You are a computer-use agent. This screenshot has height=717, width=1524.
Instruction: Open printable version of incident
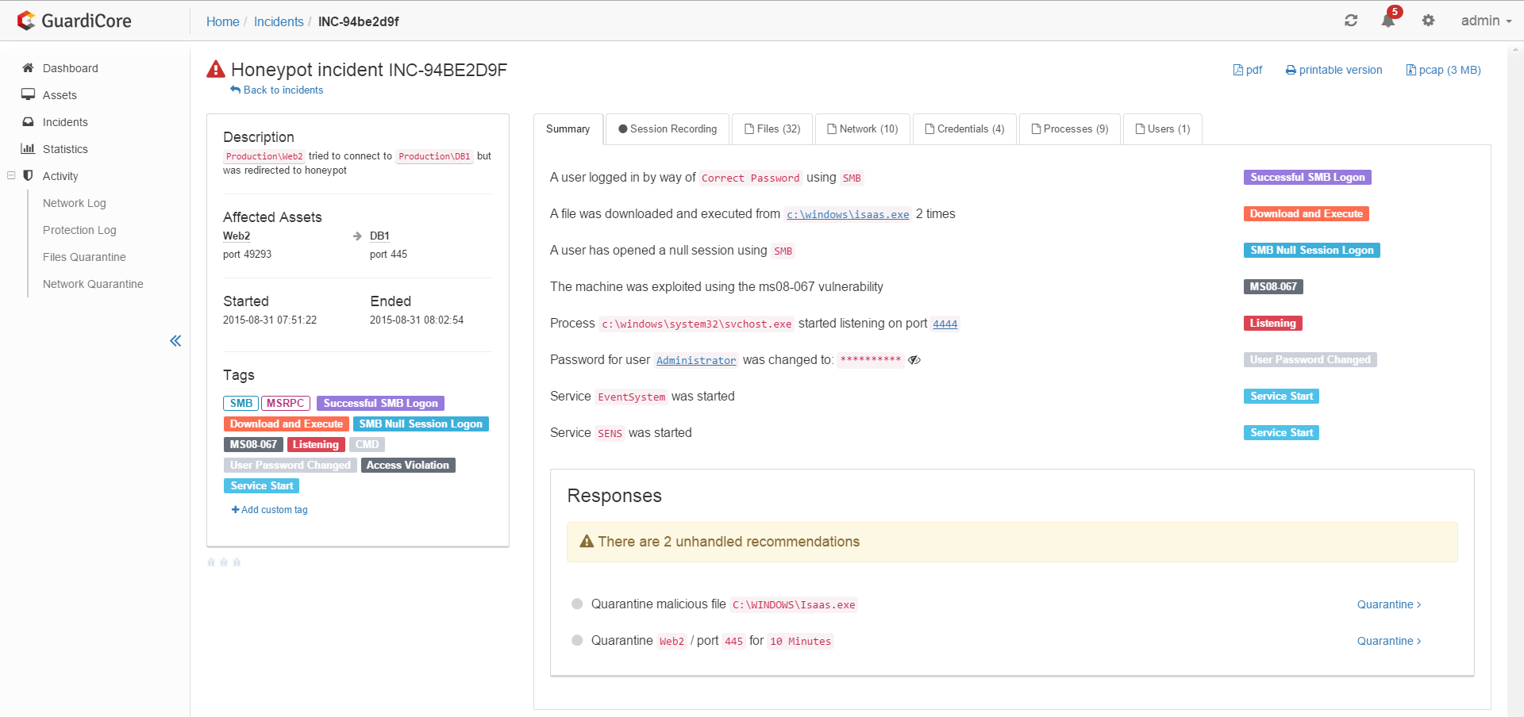pyautogui.click(x=1333, y=70)
